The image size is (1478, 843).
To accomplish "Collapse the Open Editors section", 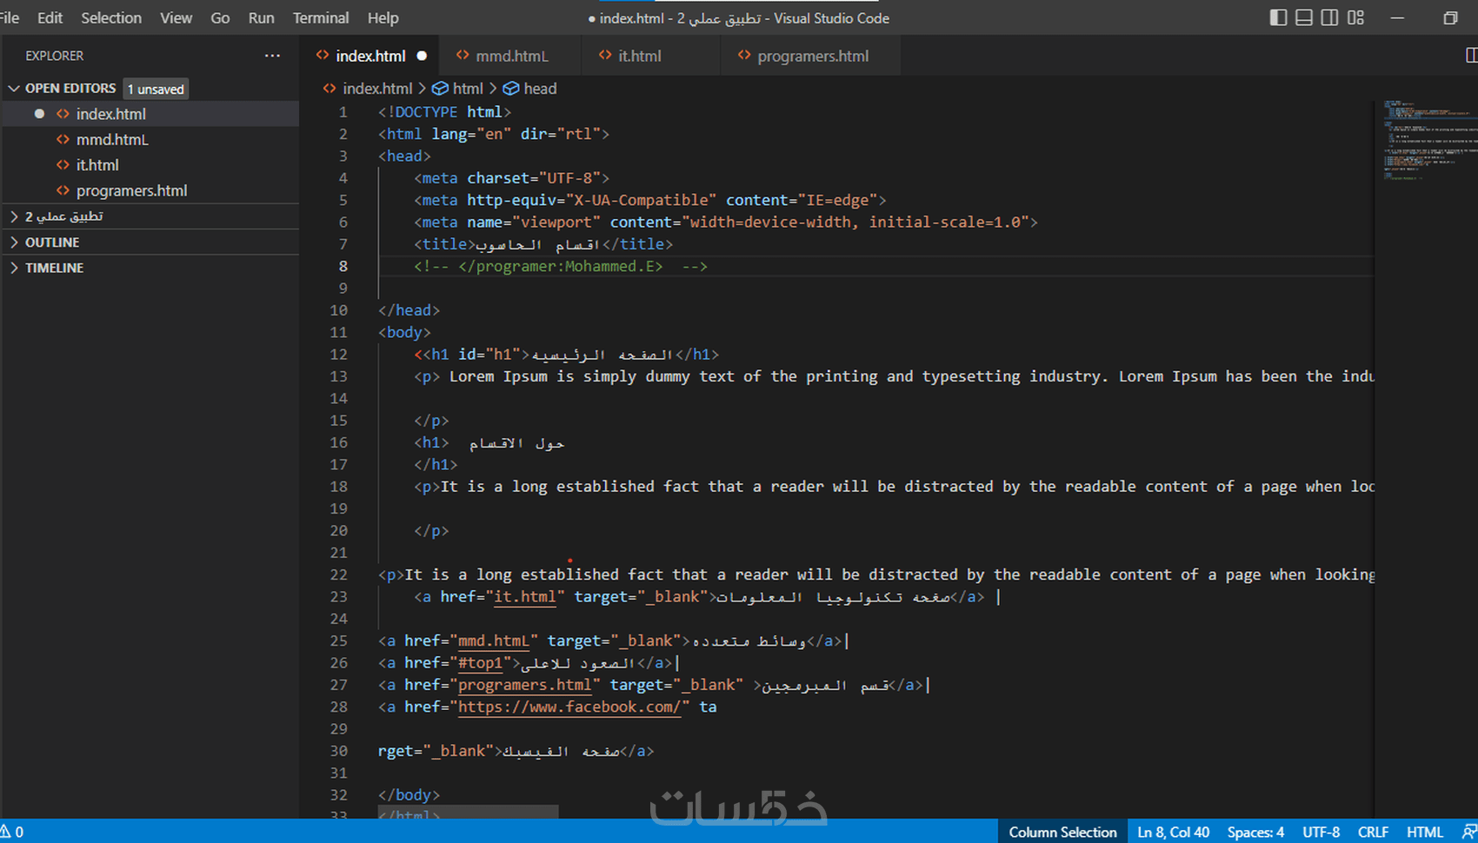I will point(14,89).
